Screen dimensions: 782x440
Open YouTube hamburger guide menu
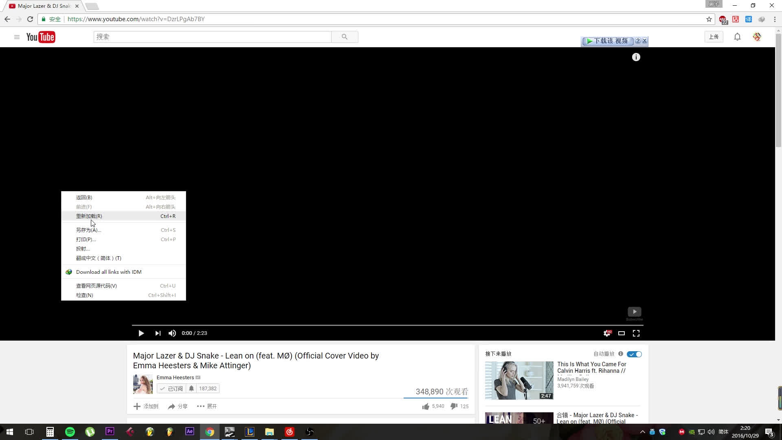click(17, 37)
